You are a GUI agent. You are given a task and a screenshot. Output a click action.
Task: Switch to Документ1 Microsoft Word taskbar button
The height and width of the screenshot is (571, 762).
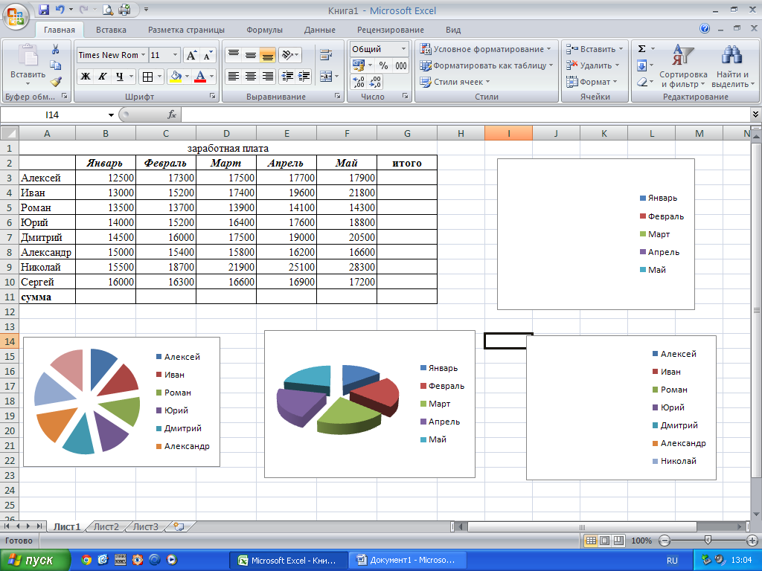point(407,561)
